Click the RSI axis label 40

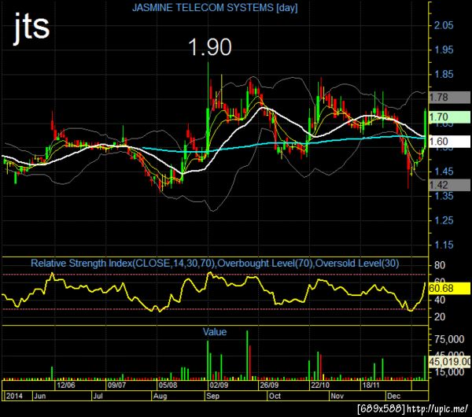click(x=440, y=300)
